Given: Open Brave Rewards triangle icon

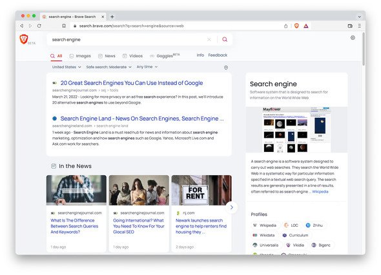Looking at the screenshot, I should (x=306, y=26).
